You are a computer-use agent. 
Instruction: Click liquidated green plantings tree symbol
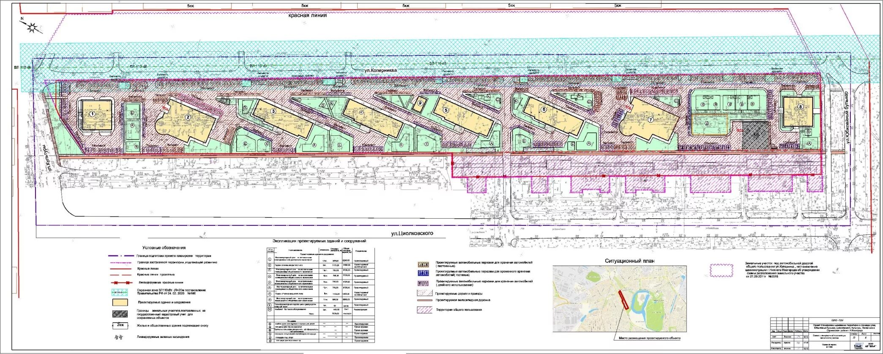119,338
